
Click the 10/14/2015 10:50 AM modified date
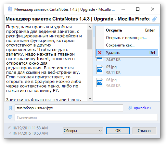pyautogui.click(x=30, y=133)
